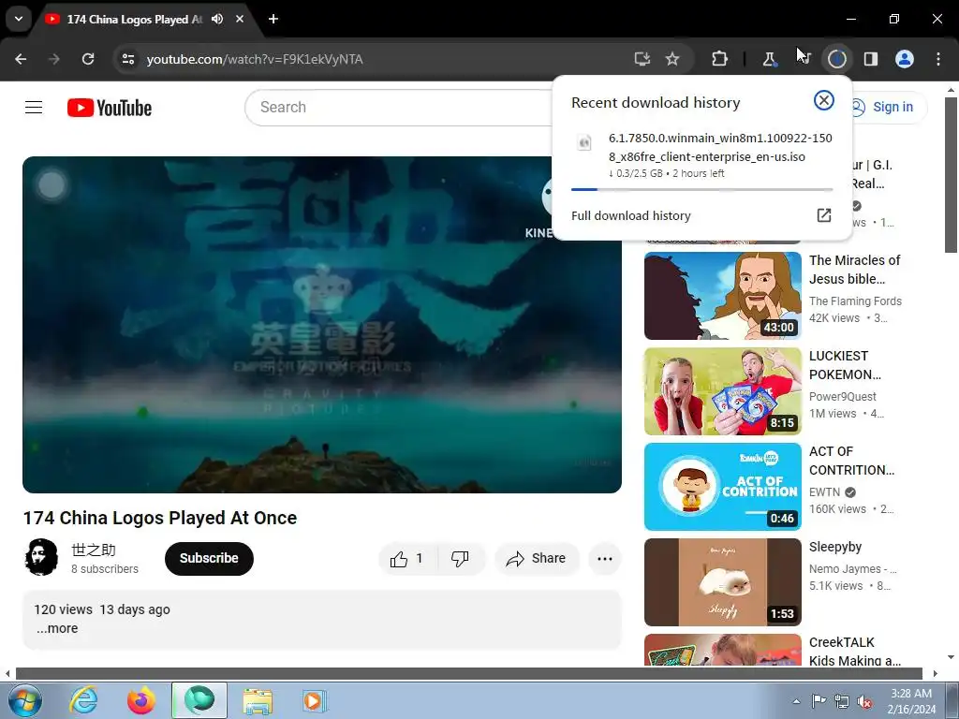Toggle the browser side panel

click(871, 59)
